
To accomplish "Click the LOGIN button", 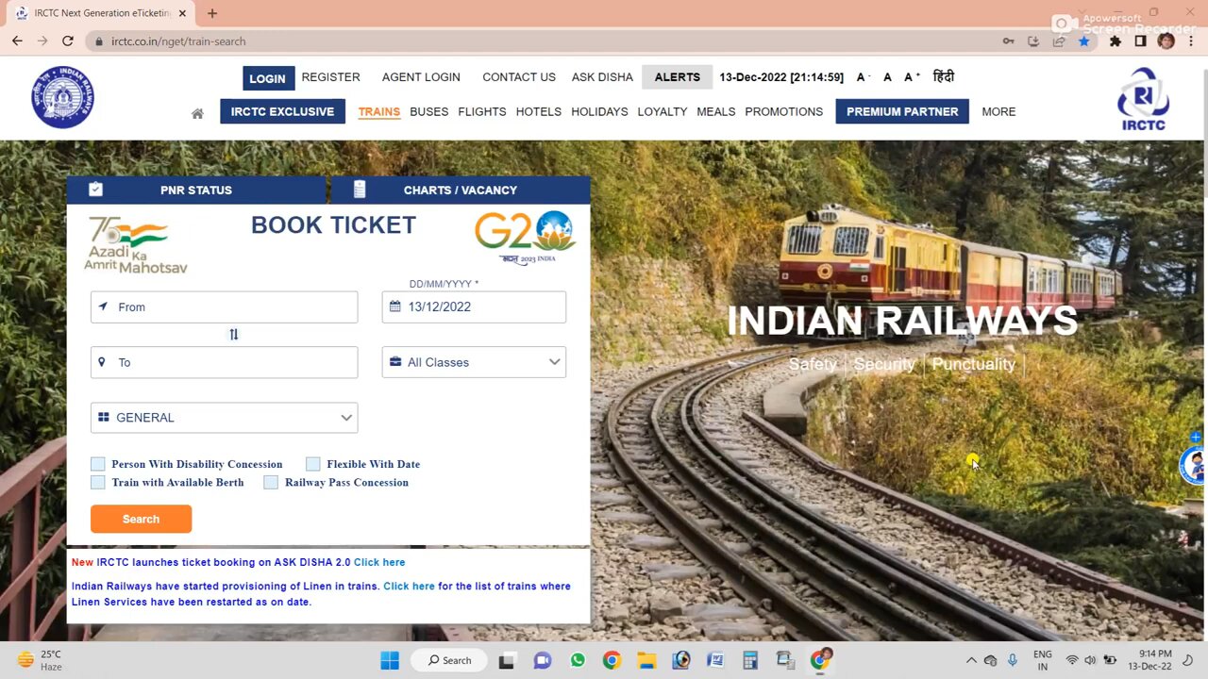I will tap(268, 78).
